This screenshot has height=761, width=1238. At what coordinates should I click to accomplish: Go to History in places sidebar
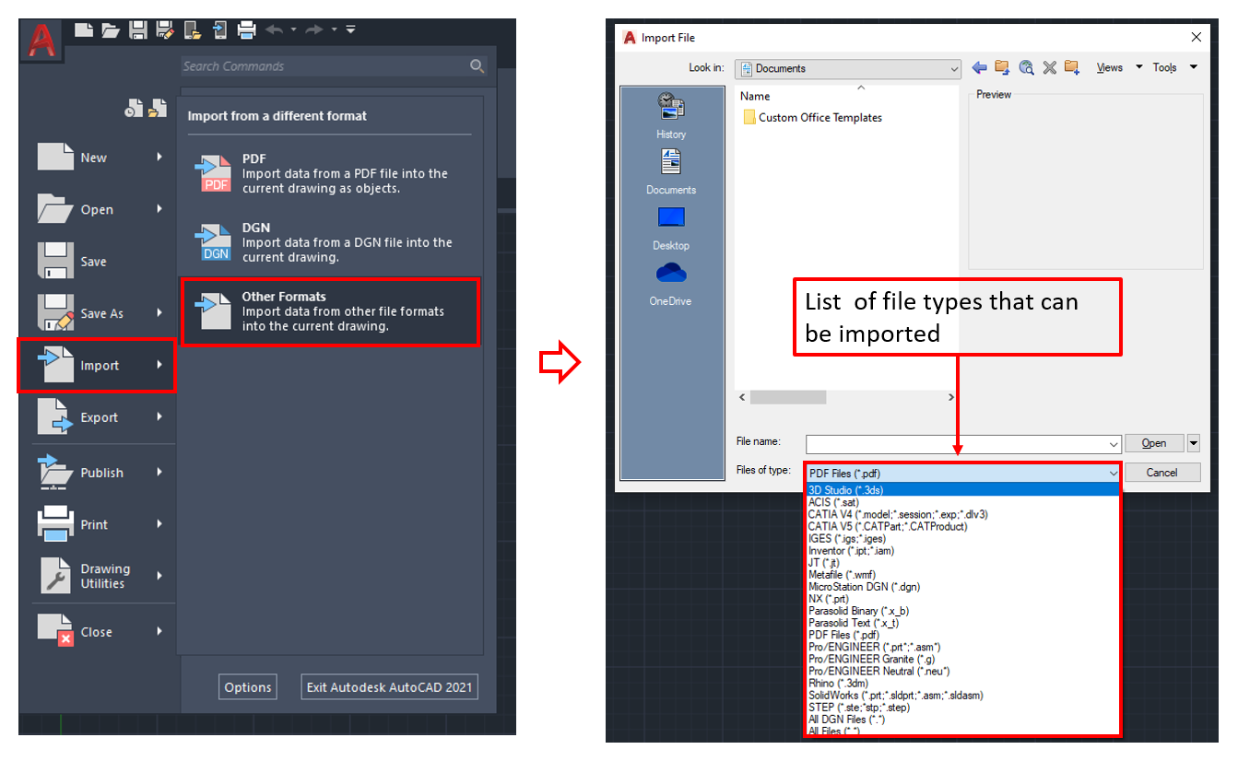671,116
